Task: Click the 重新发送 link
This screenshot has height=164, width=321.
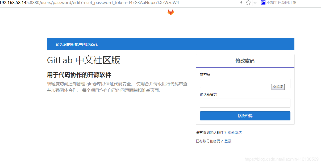Action: 235,132
